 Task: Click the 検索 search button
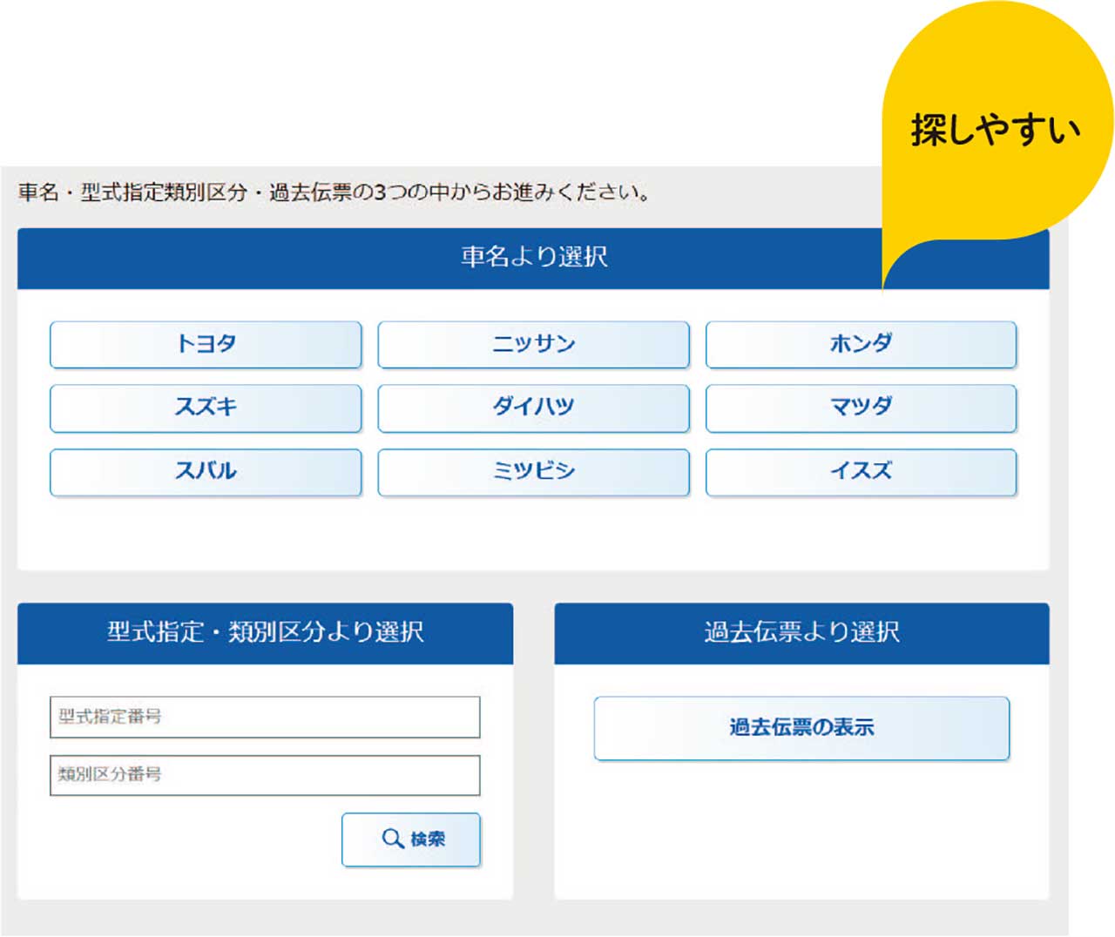(x=411, y=839)
